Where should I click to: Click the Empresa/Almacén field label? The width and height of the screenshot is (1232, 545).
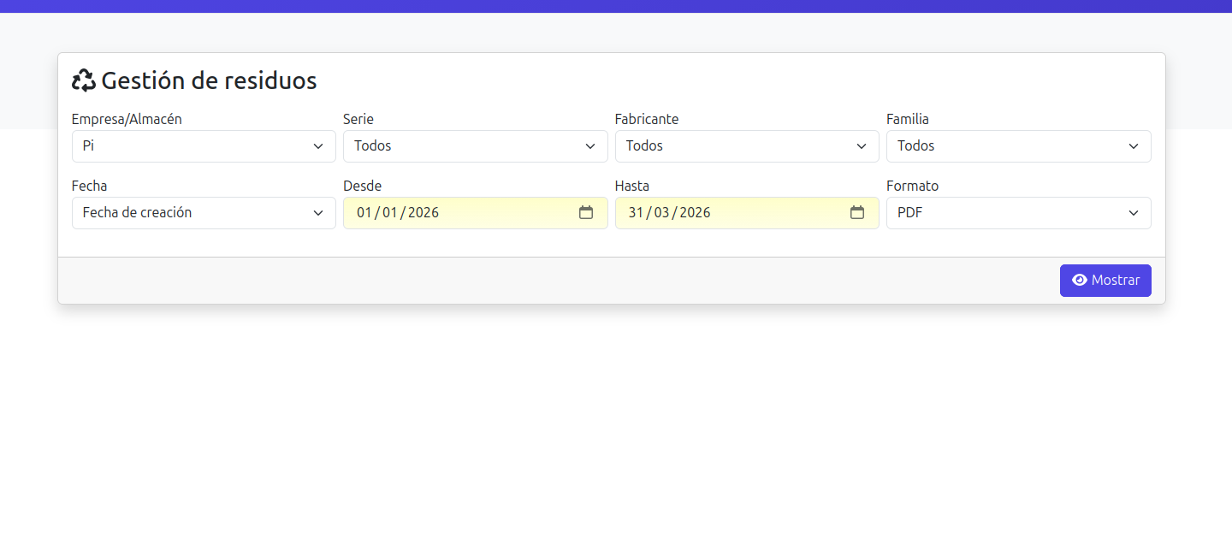coord(127,120)
